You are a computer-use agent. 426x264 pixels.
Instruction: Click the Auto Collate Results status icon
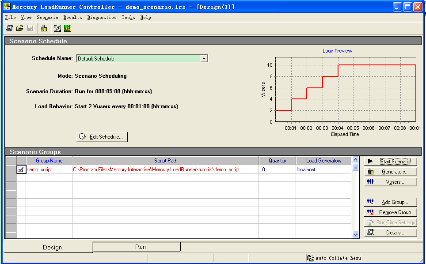[x=311, y=258]
